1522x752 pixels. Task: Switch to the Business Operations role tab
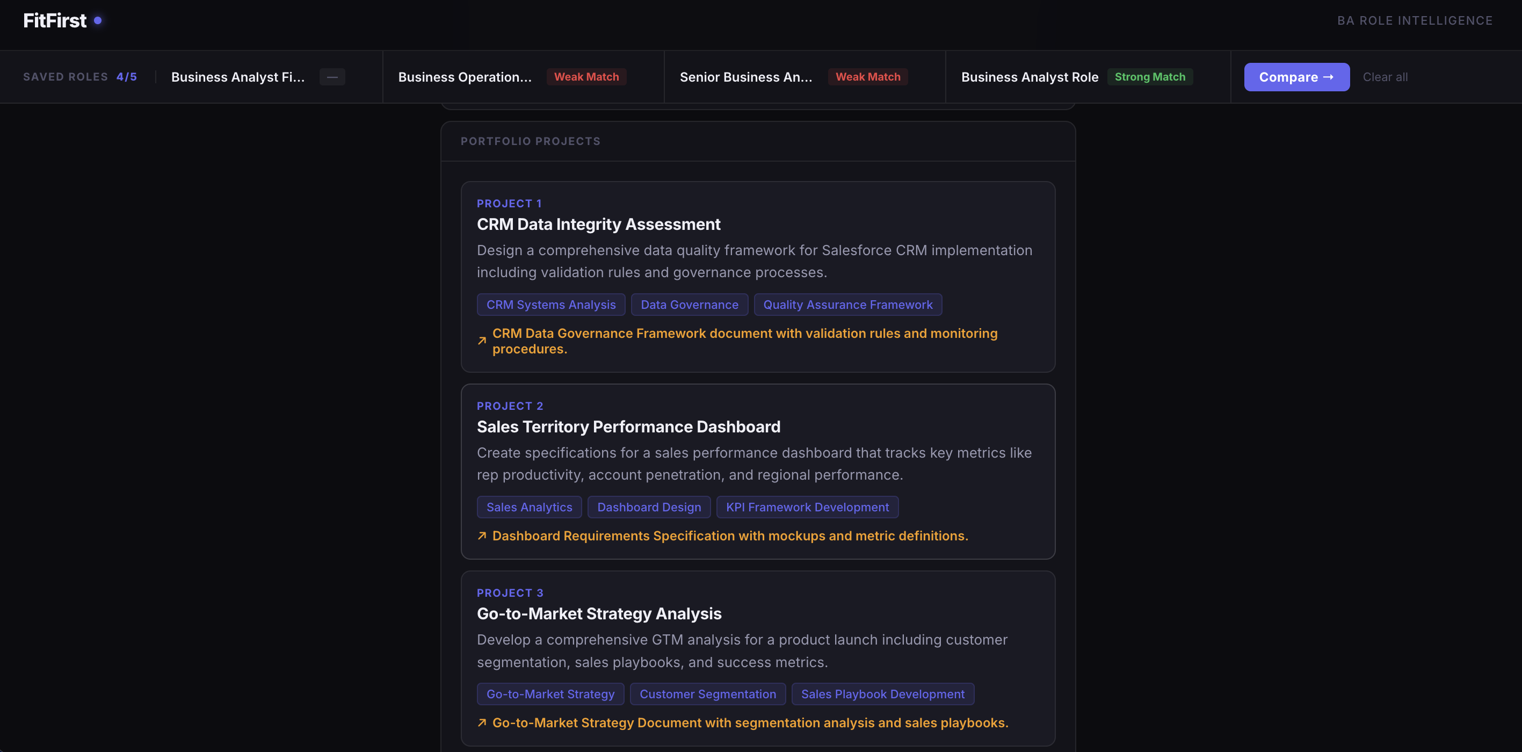[466, 77]
